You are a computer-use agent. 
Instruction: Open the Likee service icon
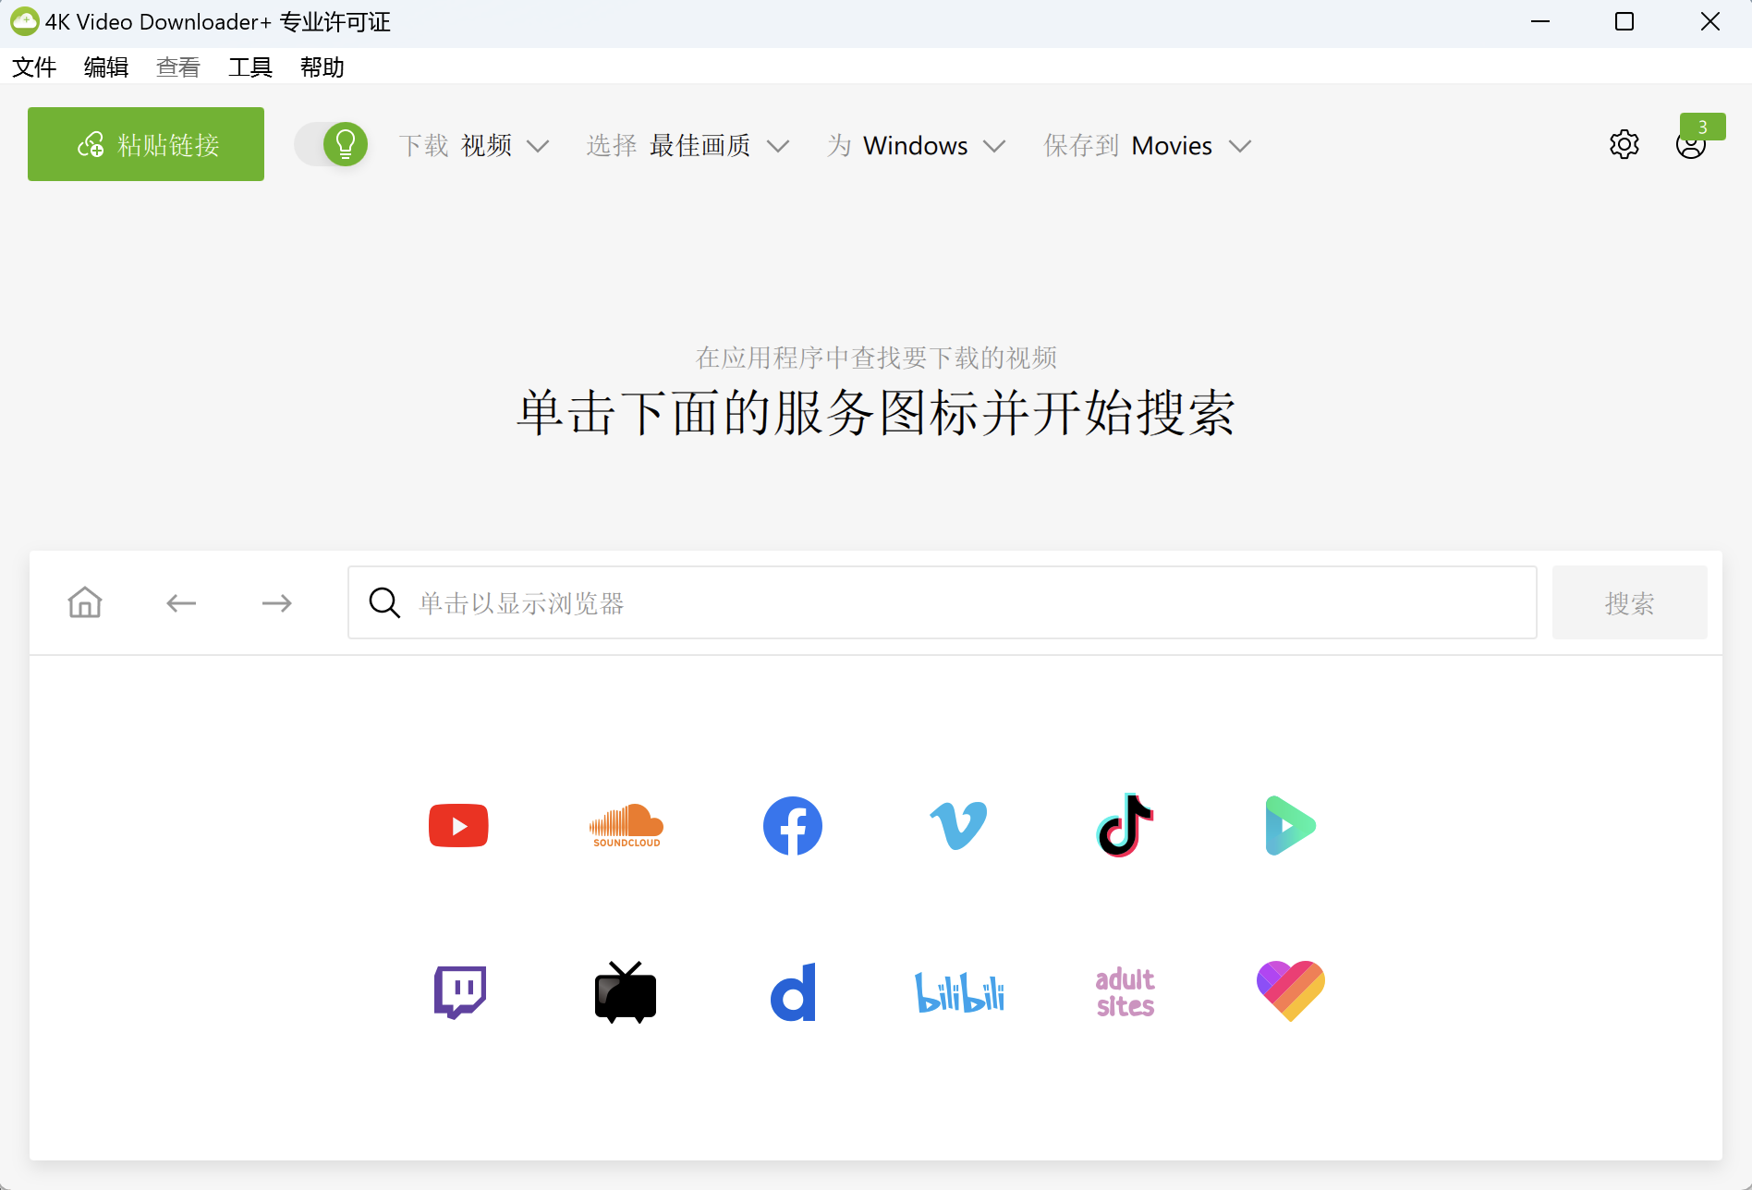pos(1290,990)
